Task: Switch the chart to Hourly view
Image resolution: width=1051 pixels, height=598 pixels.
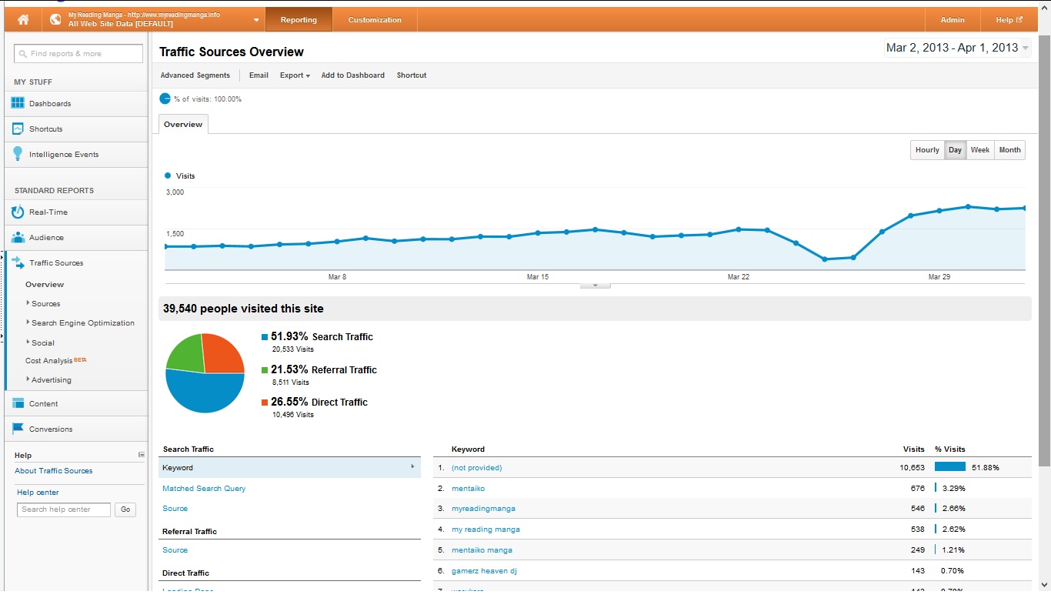Action: tap(927, 150)
